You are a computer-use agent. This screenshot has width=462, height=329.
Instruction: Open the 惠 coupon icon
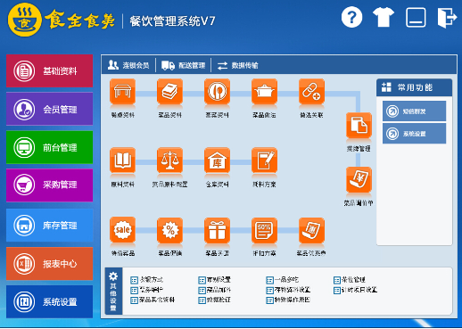[x=311, y=230]
